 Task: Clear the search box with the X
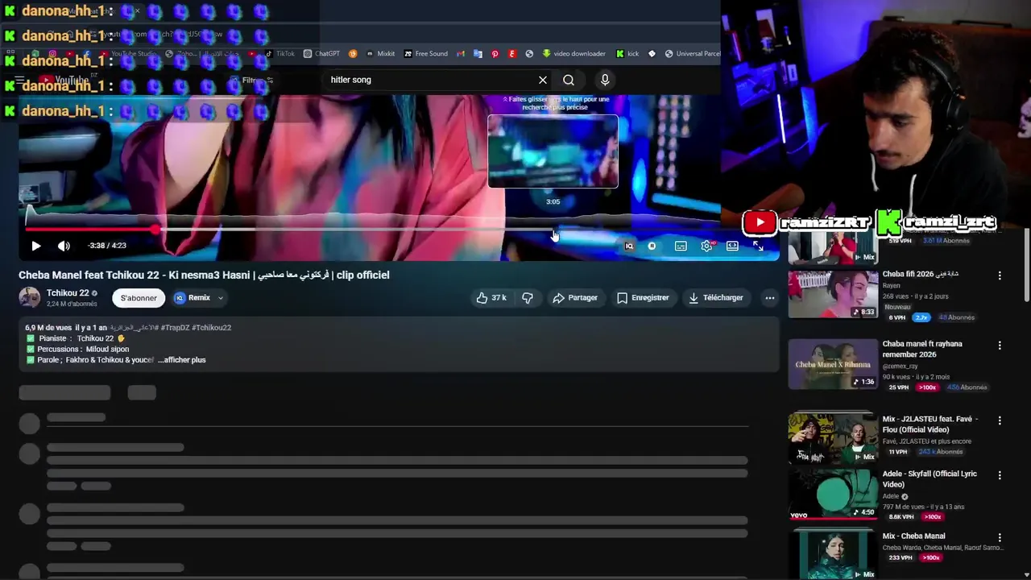[x=543, y=80]
